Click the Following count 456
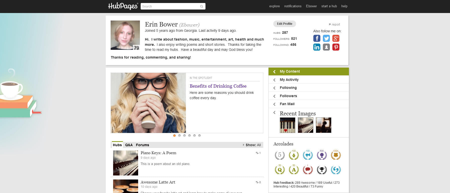The height and width of the screenshot is (193, 450). 293,45
